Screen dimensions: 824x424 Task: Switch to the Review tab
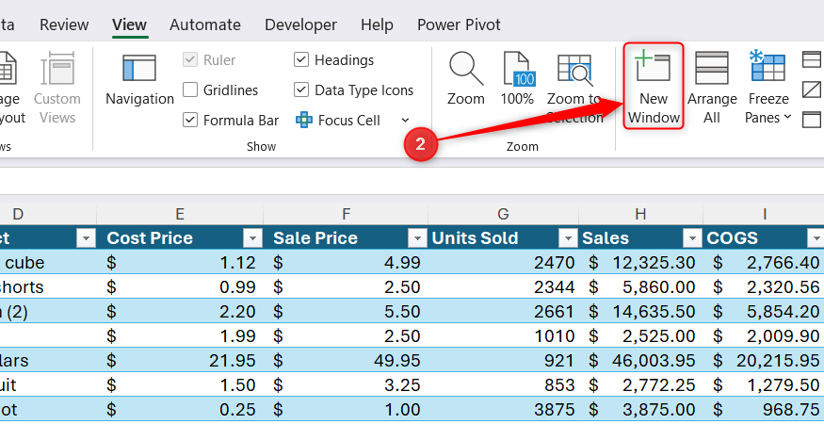coord(64,24)
